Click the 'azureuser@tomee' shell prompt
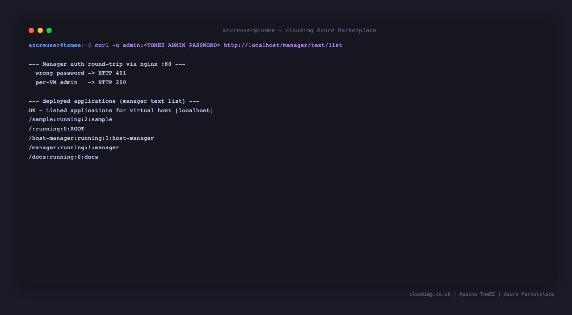 tap(55, 46)
